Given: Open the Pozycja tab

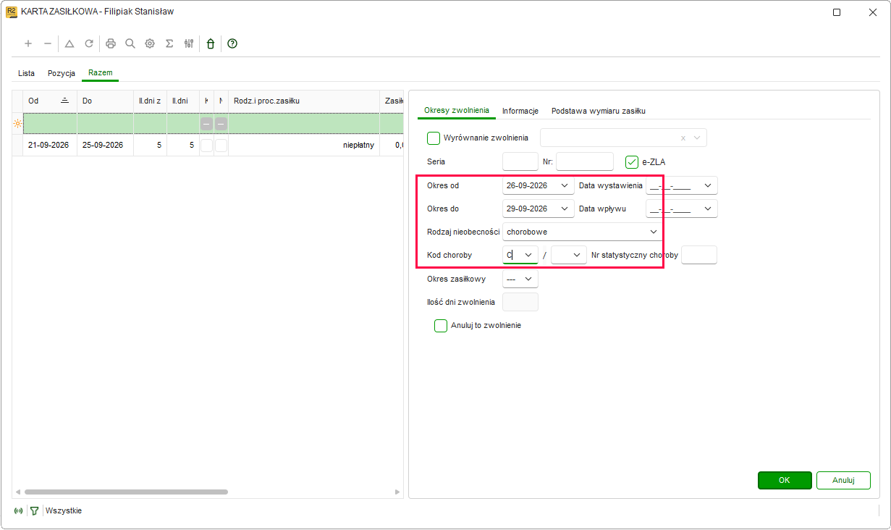Looking at the screenshot, I should click(x=62, y=73).
